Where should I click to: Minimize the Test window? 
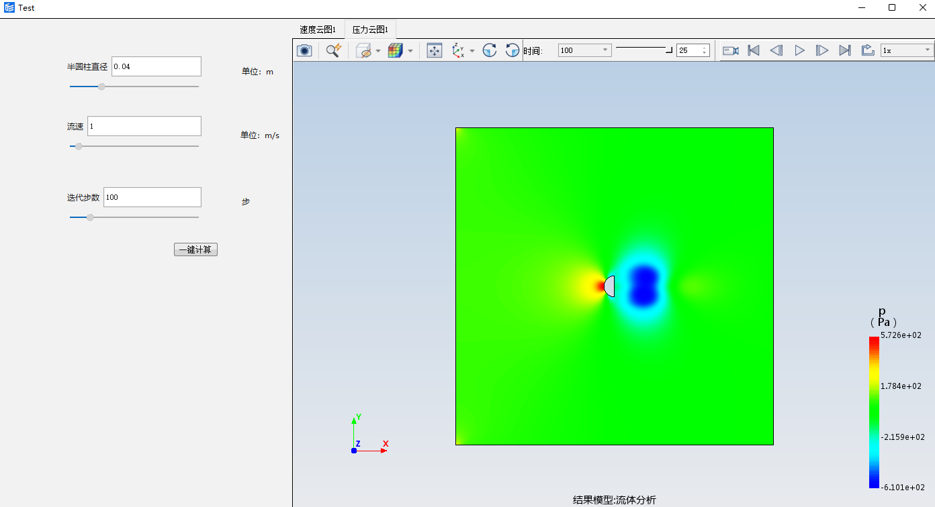pos(862,7)
